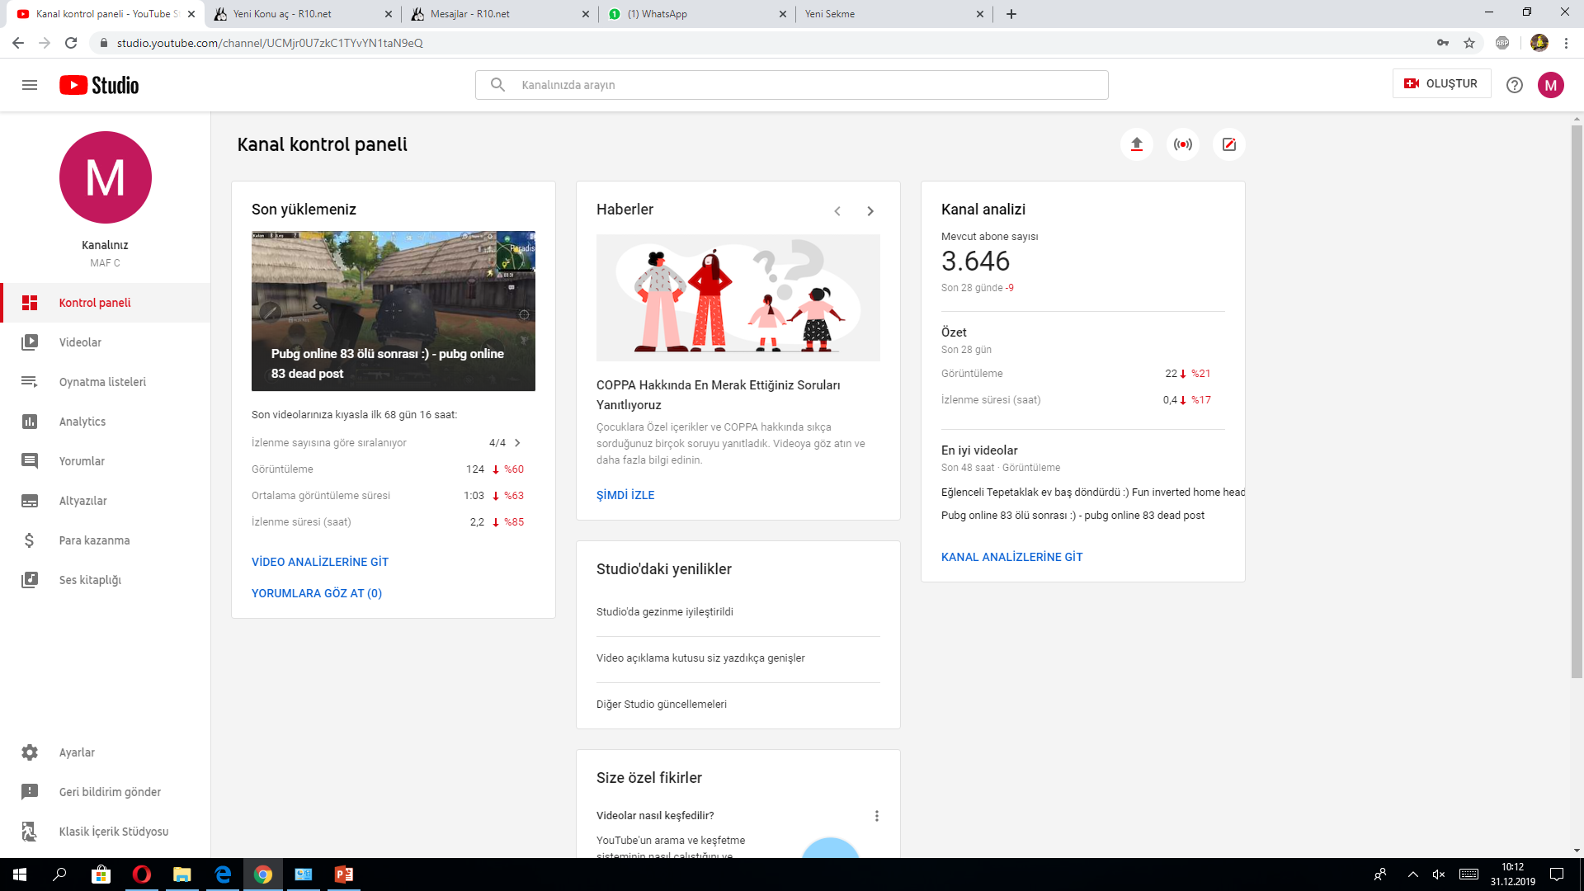Open Chrome three-dot menu
Viewport: 1584px width, 891px height.
pos(1566,43)
